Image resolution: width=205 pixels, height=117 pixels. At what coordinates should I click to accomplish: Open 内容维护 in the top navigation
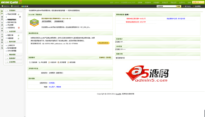pyautogui.click(x=156, y=3)
